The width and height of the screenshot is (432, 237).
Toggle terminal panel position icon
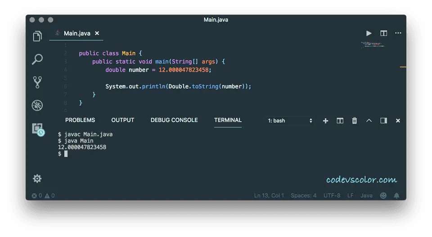point(383,121)
